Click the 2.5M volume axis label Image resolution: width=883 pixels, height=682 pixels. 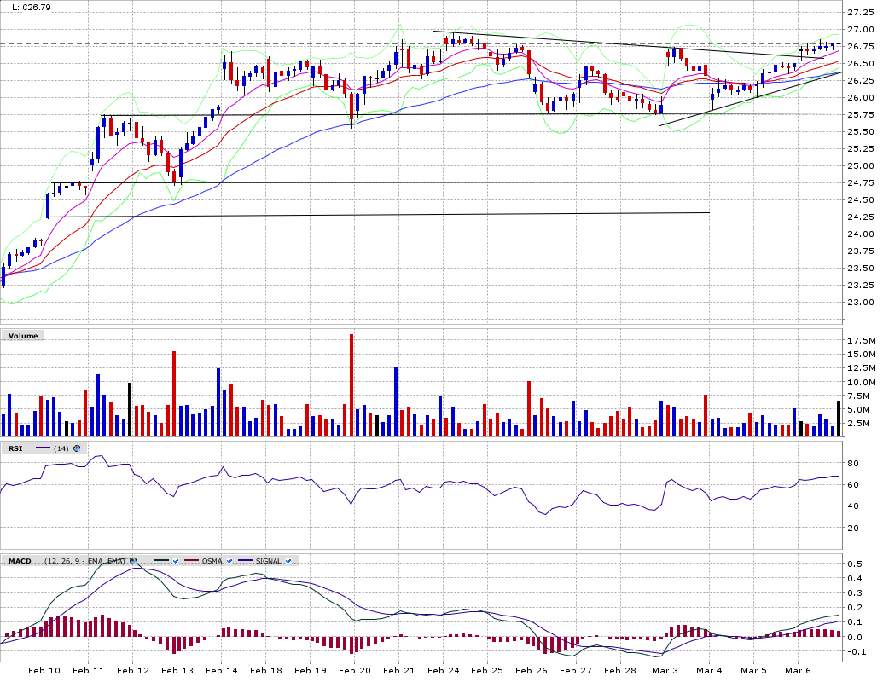click(x=862, y=423)
